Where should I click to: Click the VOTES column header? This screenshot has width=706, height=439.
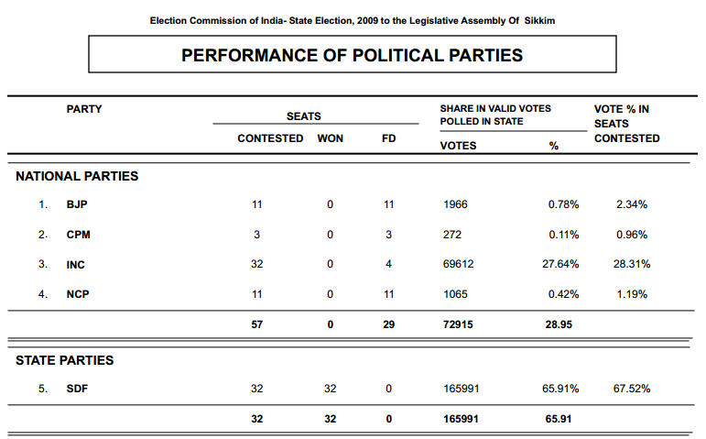(x=458, y=145)
